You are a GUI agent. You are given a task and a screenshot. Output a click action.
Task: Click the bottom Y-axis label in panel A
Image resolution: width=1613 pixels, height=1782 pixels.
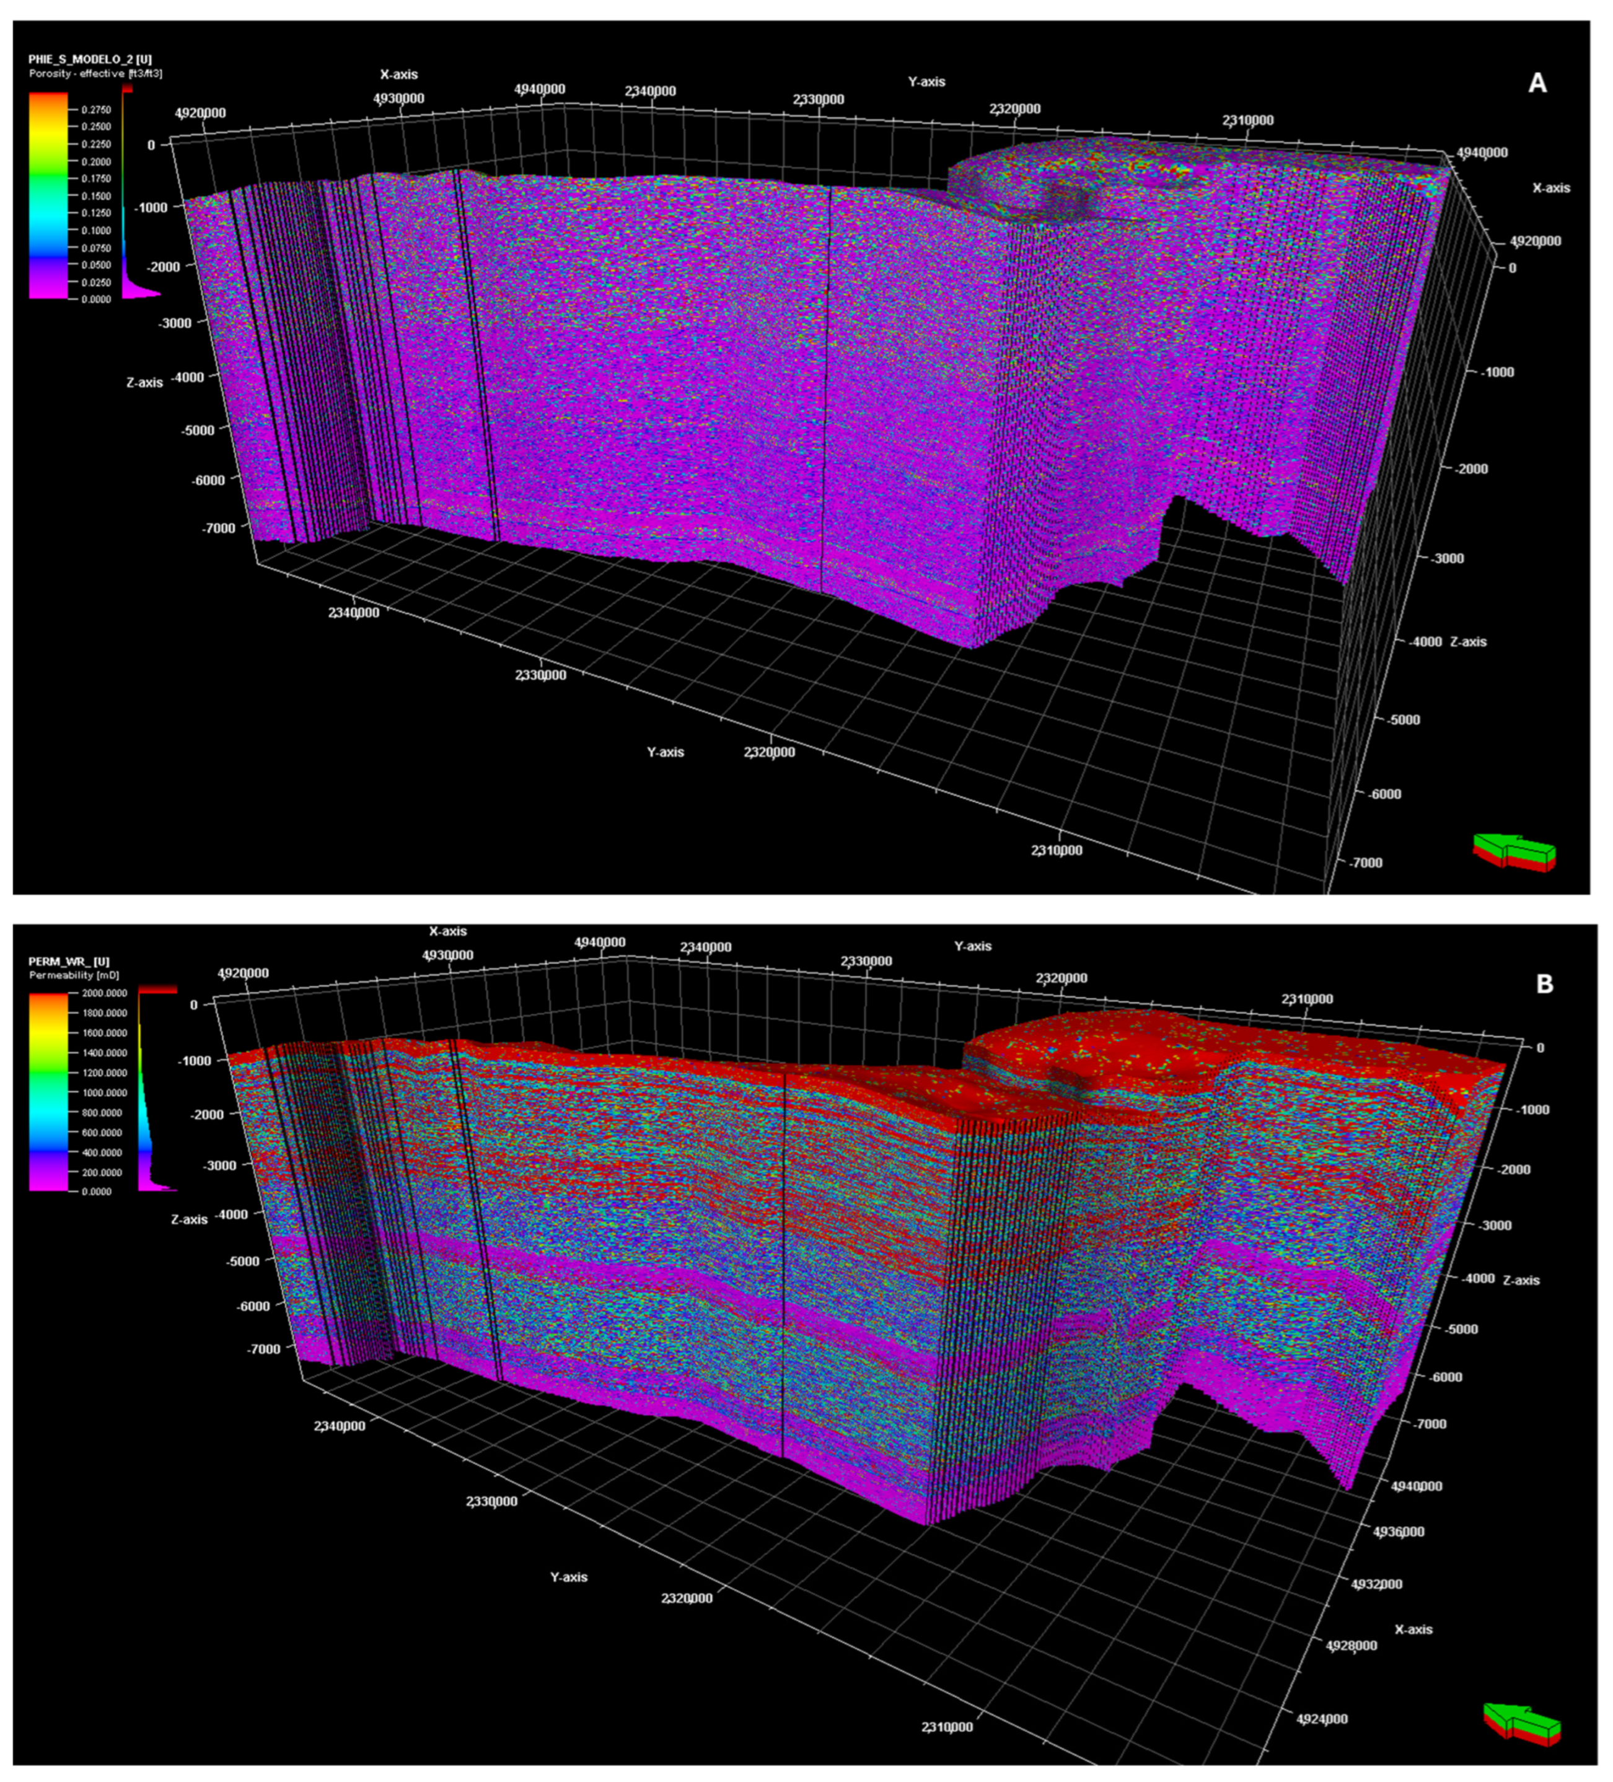coord(666,752)
